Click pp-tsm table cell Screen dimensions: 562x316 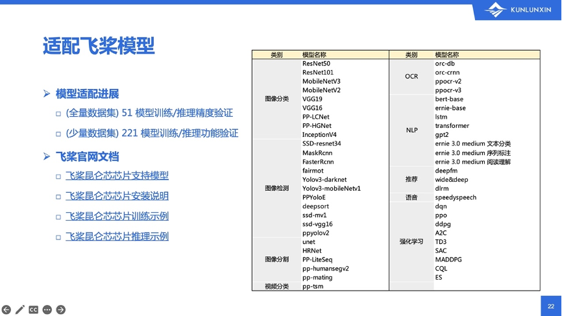tap(313, 287)
